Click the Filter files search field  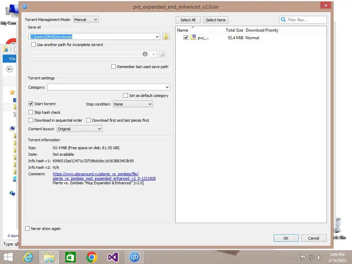(303, 20)
